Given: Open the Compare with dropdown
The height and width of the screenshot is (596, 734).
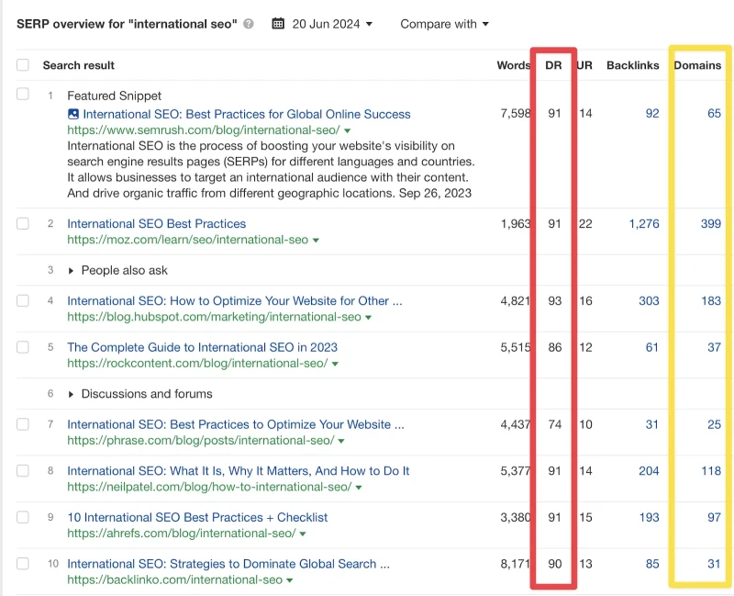Looking at the screenshot, I should tap(444, 24).
